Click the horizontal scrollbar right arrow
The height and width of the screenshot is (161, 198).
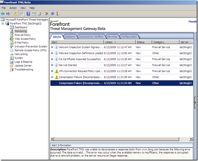point(191,139)
